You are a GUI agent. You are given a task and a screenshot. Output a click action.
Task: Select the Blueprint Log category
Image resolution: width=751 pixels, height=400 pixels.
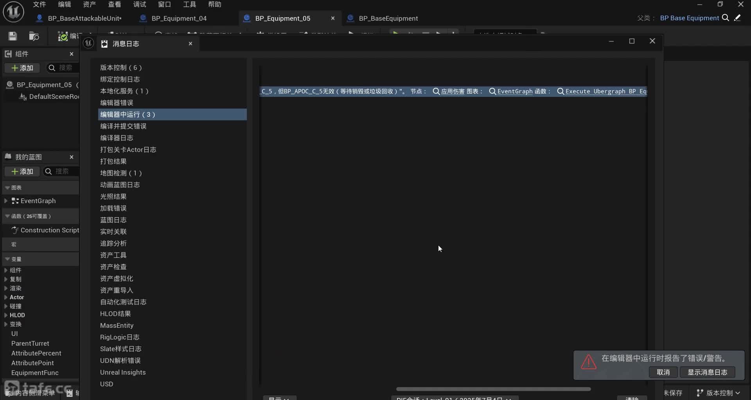coord(113,220)
